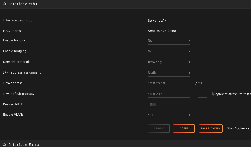Open the Enable bridging dropdown
The height and width of the screenshot is (147, 251).
coord(169,51)
